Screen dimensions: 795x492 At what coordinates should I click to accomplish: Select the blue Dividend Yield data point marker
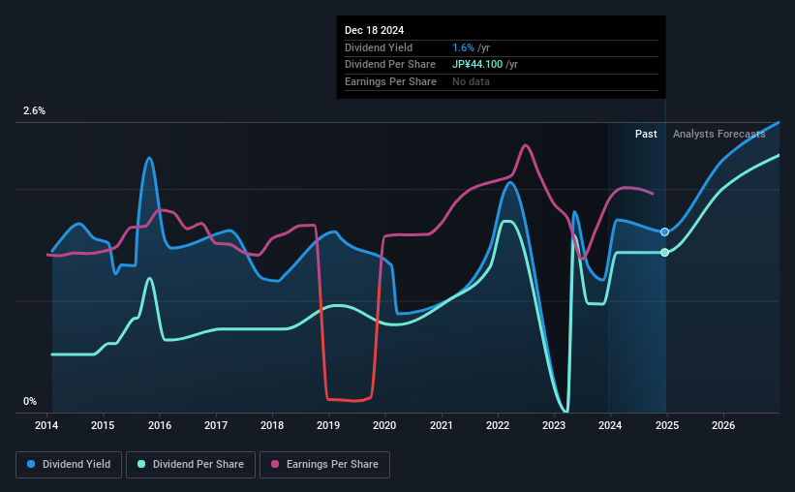(664, 231)
